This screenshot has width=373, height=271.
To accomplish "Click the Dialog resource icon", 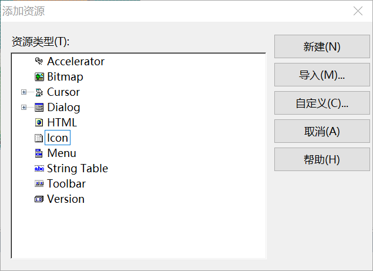I will click(x=39, y=108).
